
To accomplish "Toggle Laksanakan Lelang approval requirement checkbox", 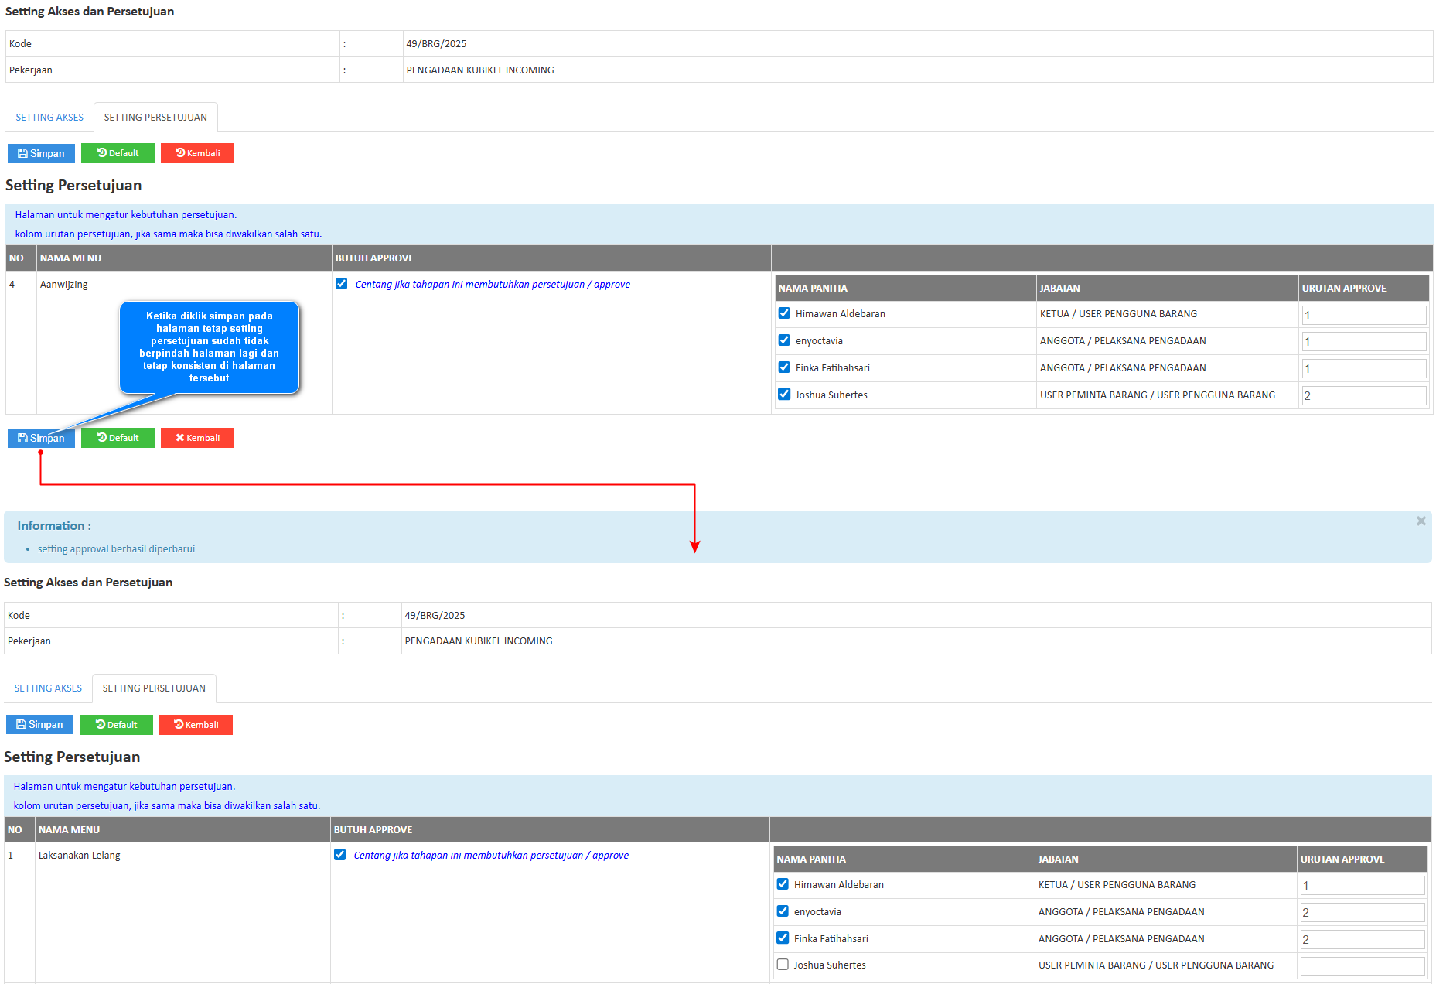I will click(x=340, y=855).
